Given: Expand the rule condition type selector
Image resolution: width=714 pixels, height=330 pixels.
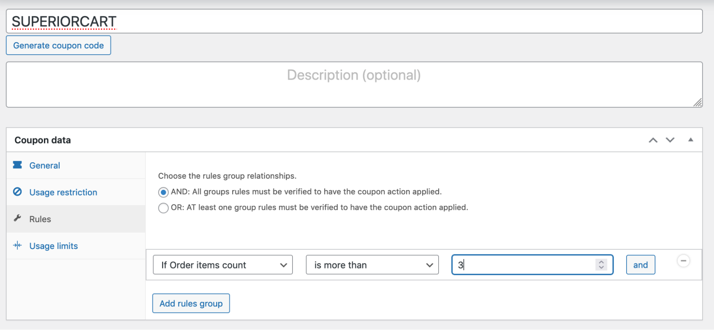Looking at the screenshot, I should pyautogui.click(x=284, y=265).
